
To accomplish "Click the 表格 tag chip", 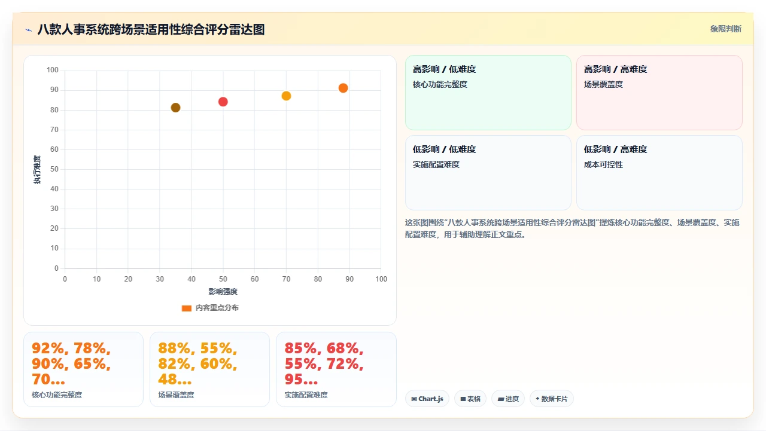I will tap(470, 399).
